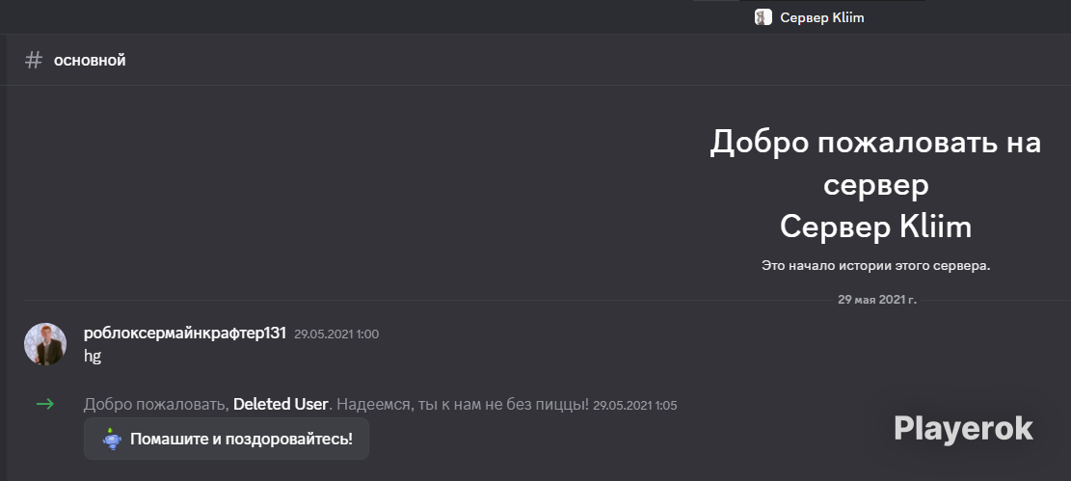Select the Playerok watermark logo

[x=963, y=428]
